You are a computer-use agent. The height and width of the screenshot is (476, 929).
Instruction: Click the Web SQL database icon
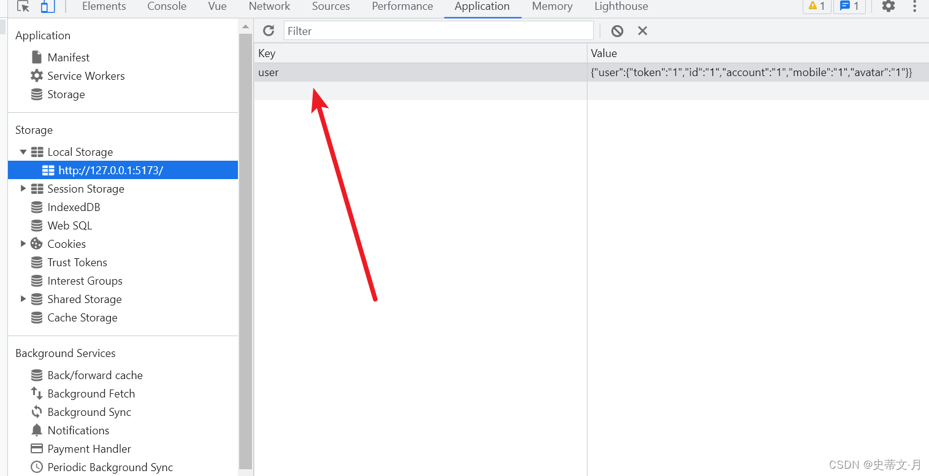[x=37, y=225]
